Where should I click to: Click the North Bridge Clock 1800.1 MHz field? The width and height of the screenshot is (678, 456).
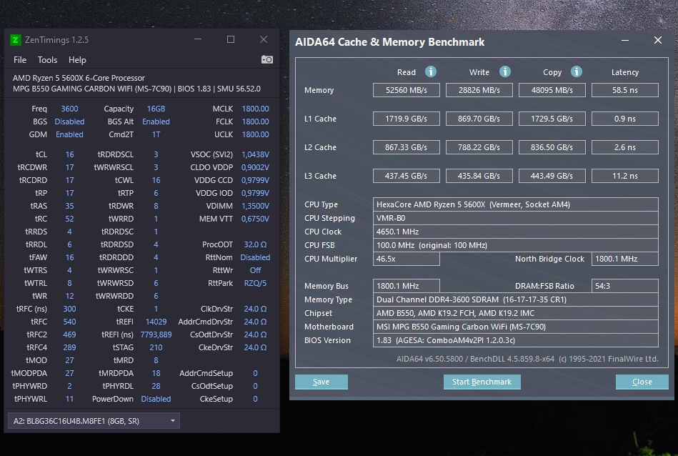point(625,259)
